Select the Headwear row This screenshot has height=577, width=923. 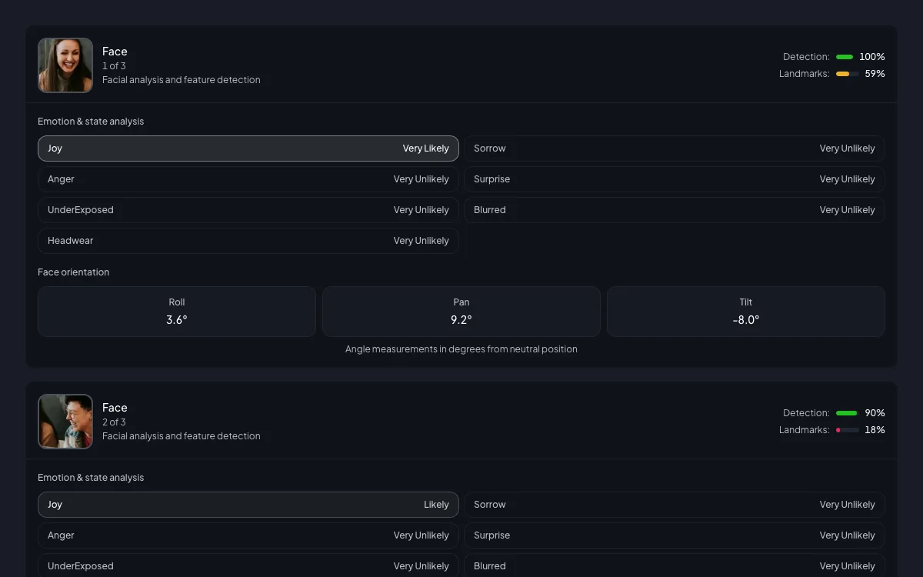coord(248,241)
